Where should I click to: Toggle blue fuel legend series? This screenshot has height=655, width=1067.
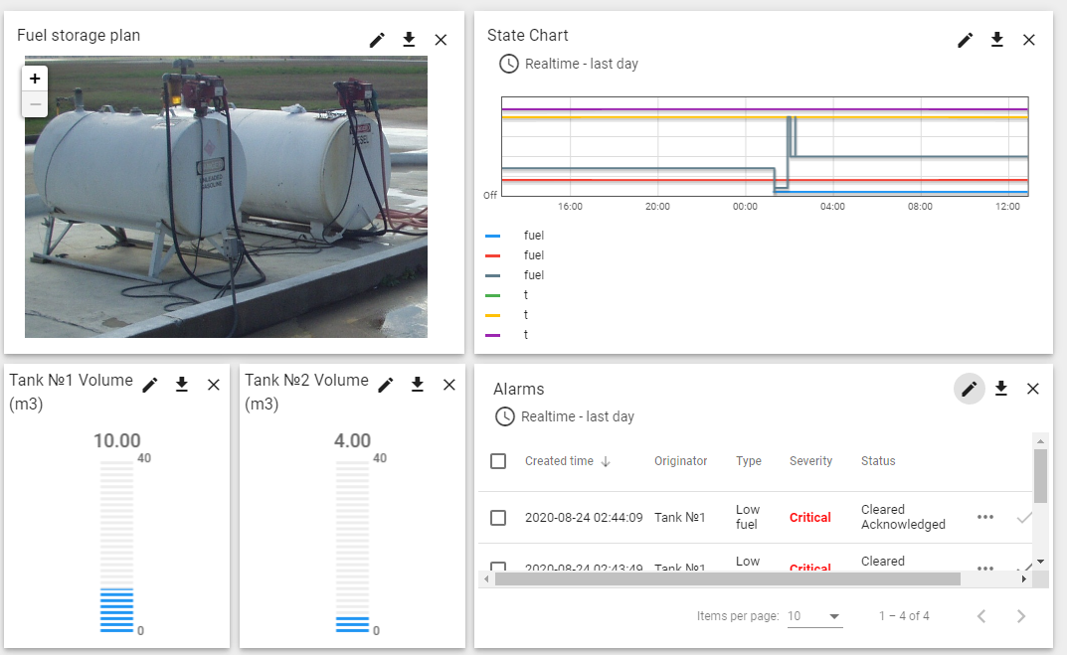[534, 236]
